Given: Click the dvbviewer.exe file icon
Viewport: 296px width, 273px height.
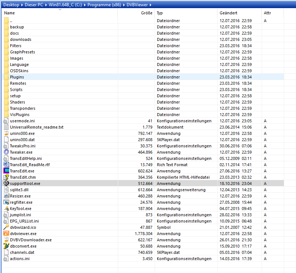Looking at the screenshot, I should [6, 234].
